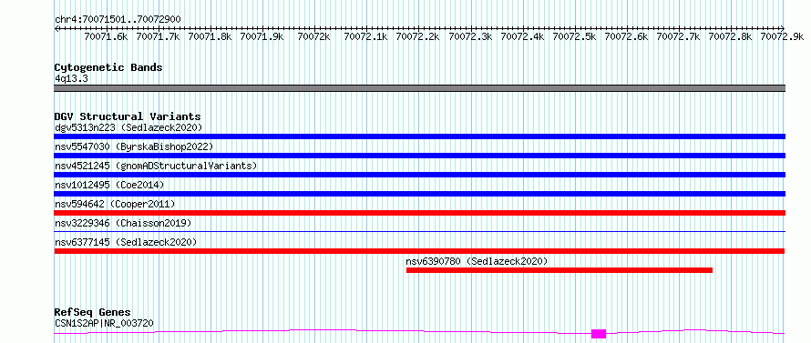
Task: Click the 70072.2k ruler tick label
Action: [x=418, y=36]
